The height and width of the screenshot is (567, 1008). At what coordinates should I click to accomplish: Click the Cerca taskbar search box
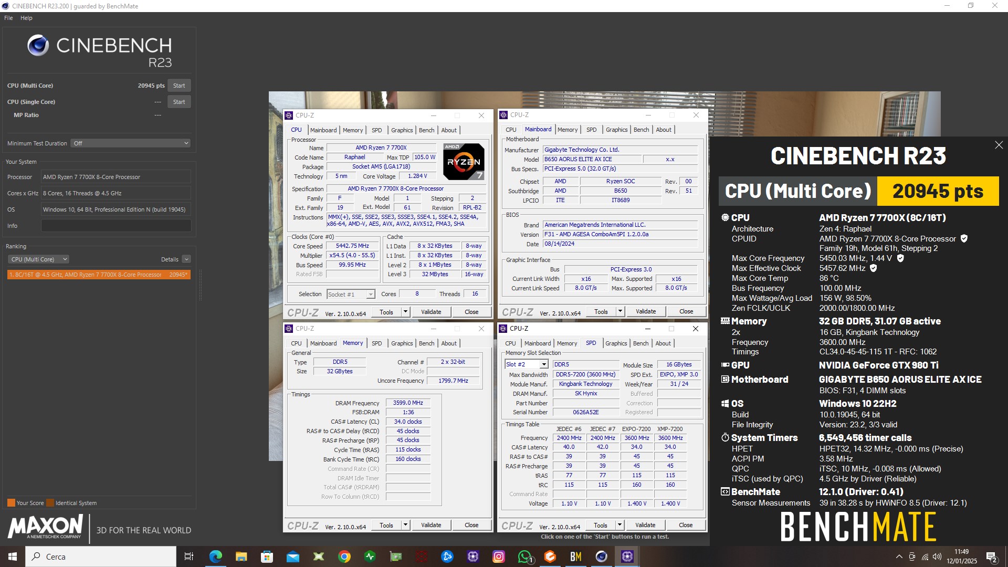tap(101, 556)
